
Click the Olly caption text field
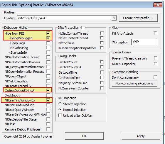[144, 42]
